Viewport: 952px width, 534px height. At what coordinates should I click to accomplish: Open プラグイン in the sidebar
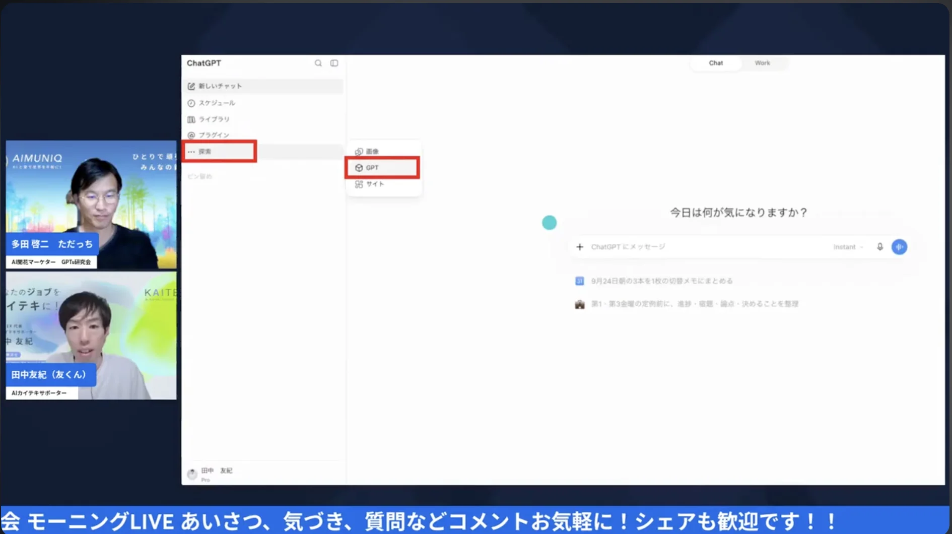pyautogui.click(x=262, y=135)
